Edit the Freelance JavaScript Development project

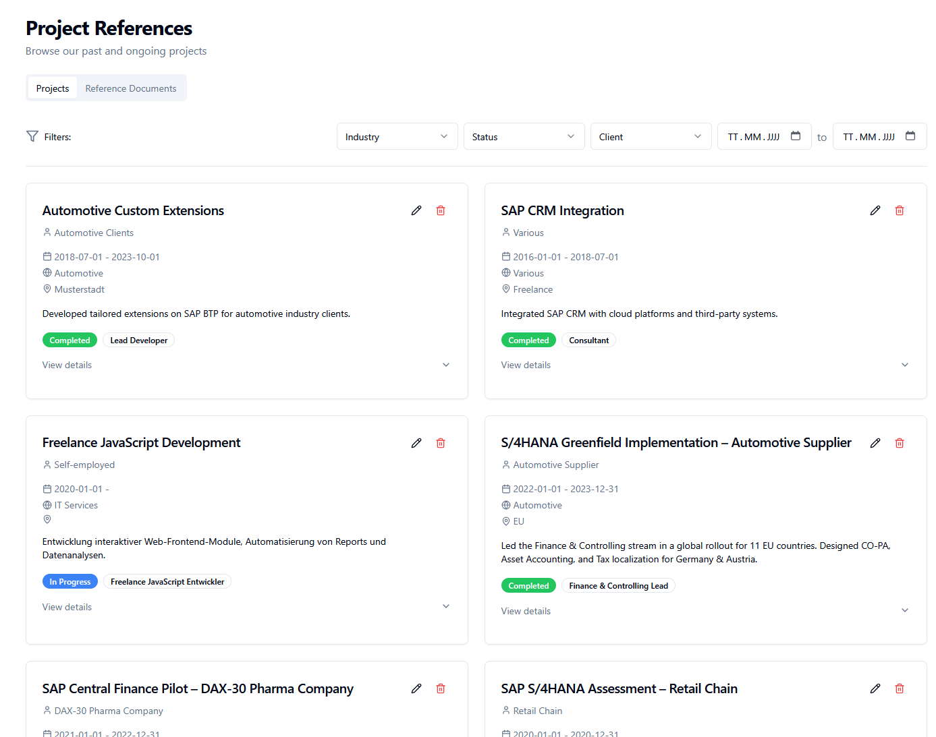(x=416, y=443)
